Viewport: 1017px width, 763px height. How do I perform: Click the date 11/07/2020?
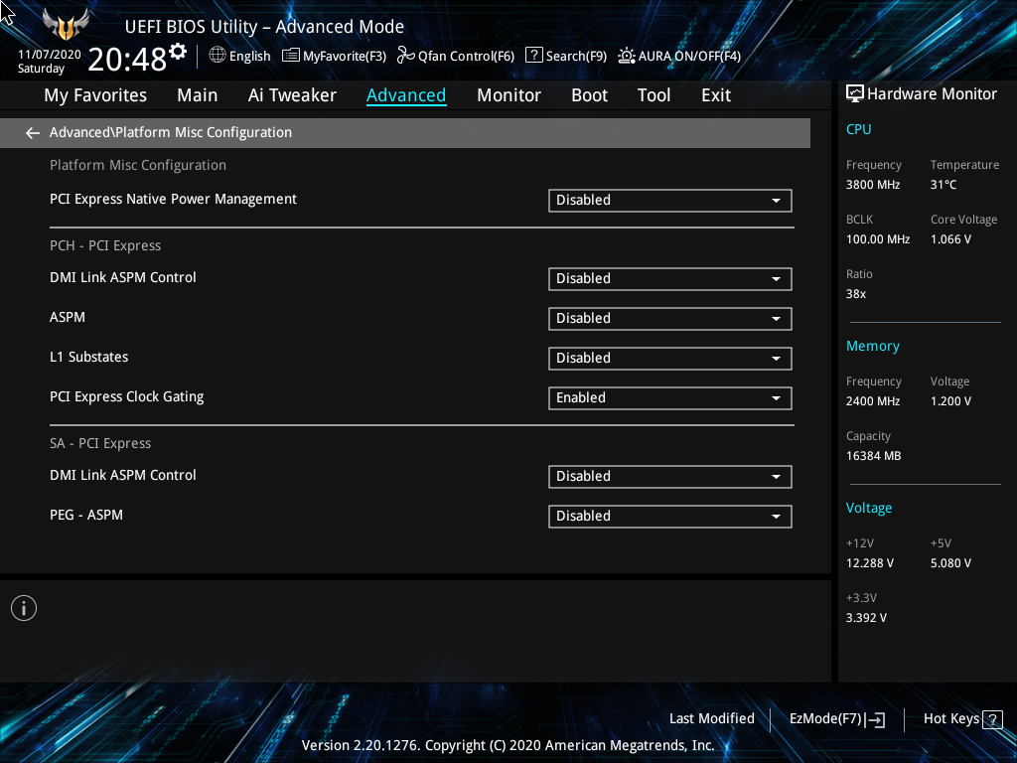click(50, 55)
